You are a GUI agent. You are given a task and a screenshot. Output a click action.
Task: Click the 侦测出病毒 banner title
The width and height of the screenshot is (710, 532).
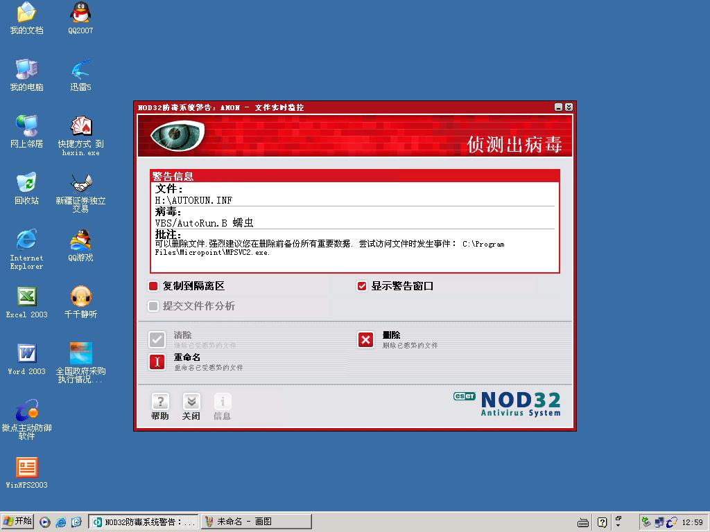click(x=514, y=144)
